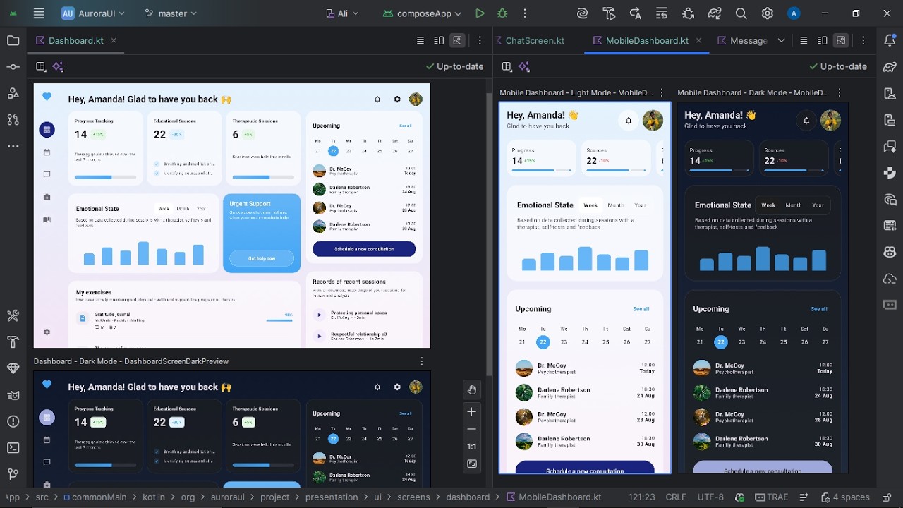Set Dashboard preview zoom to 1:1
Screen dimensions: 903x508
coord(472,447)
